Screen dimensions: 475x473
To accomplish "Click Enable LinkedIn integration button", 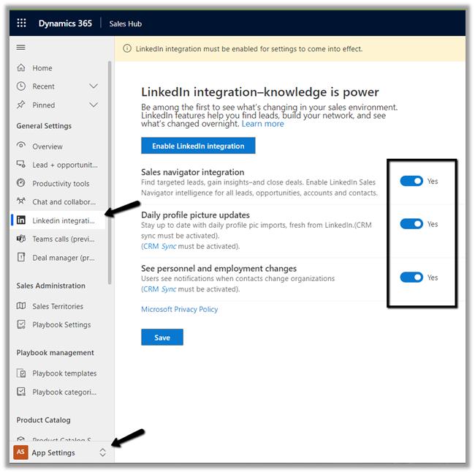I will [198, 146].
